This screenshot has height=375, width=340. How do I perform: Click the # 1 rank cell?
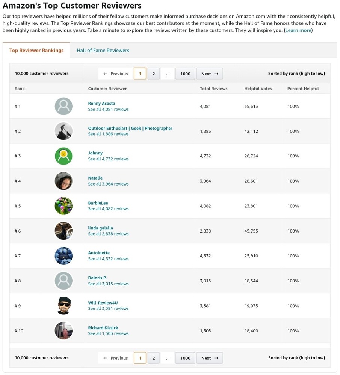coord(18,106)
